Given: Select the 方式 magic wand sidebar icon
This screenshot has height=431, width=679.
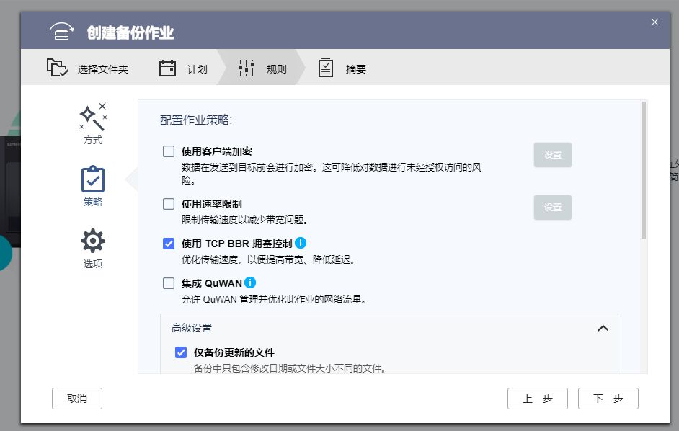Looking at the screenshot, I should pyautogui.click(x=92, y=117).
